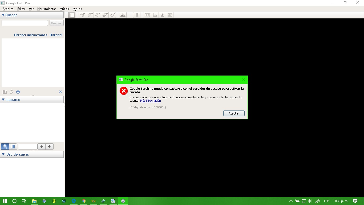The image size is (364, 205).
Task: Click the Print toolbar icon
Action: point(155,15)
